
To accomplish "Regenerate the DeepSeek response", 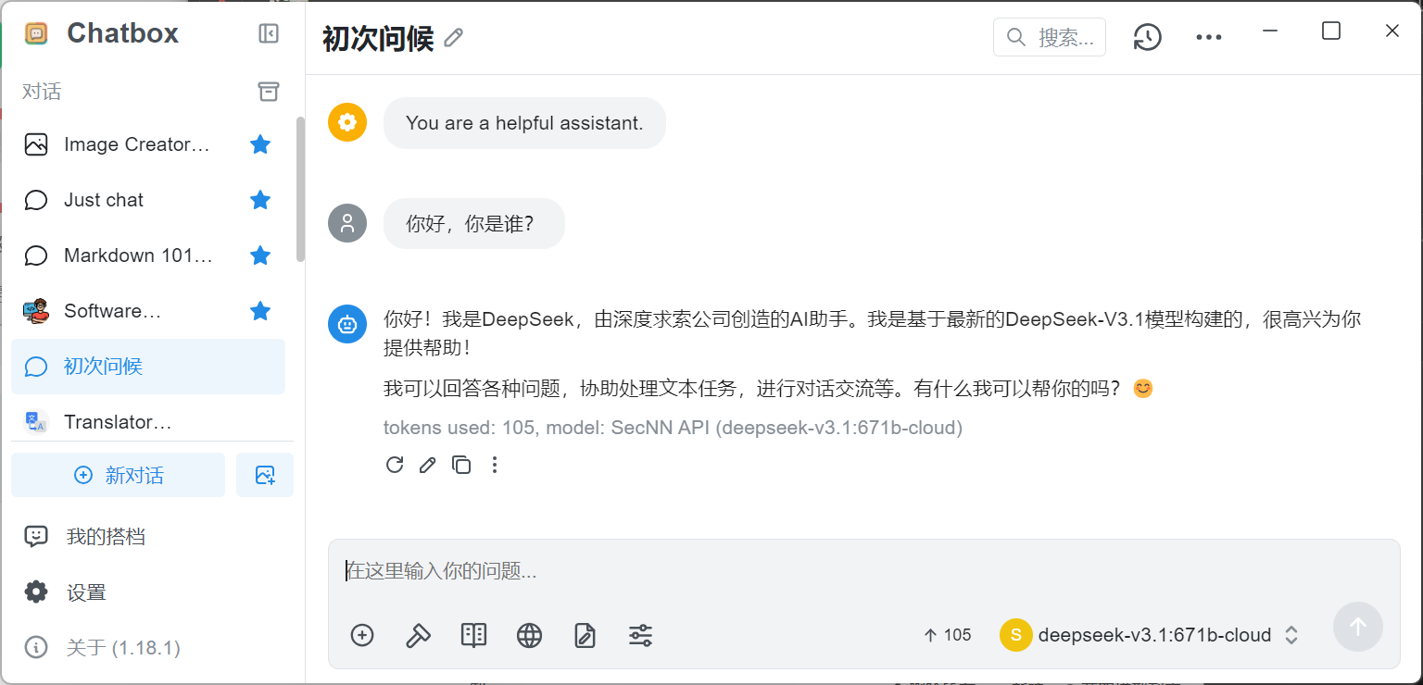I will [x=395, y=465].
